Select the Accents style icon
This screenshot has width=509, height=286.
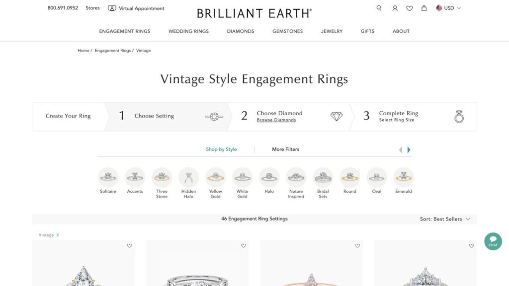135,177
